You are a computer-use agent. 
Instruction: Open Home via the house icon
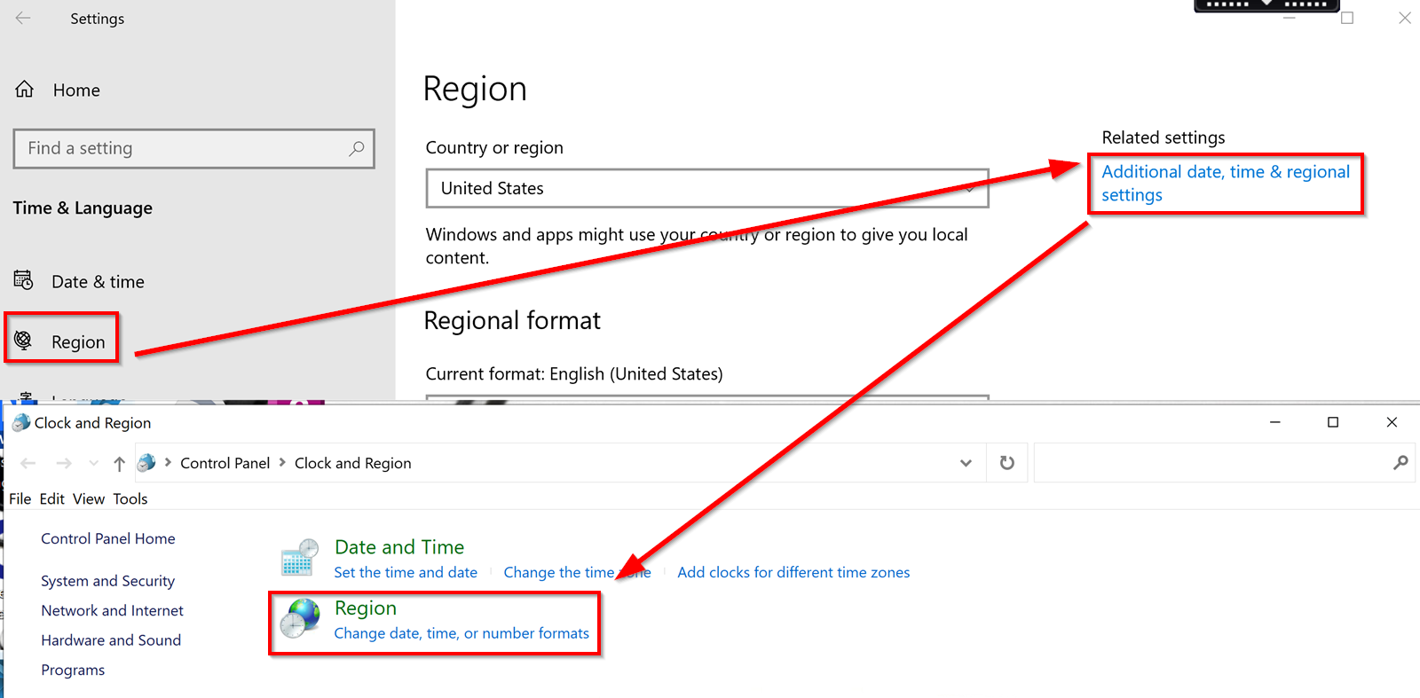[x=25, y=90]
